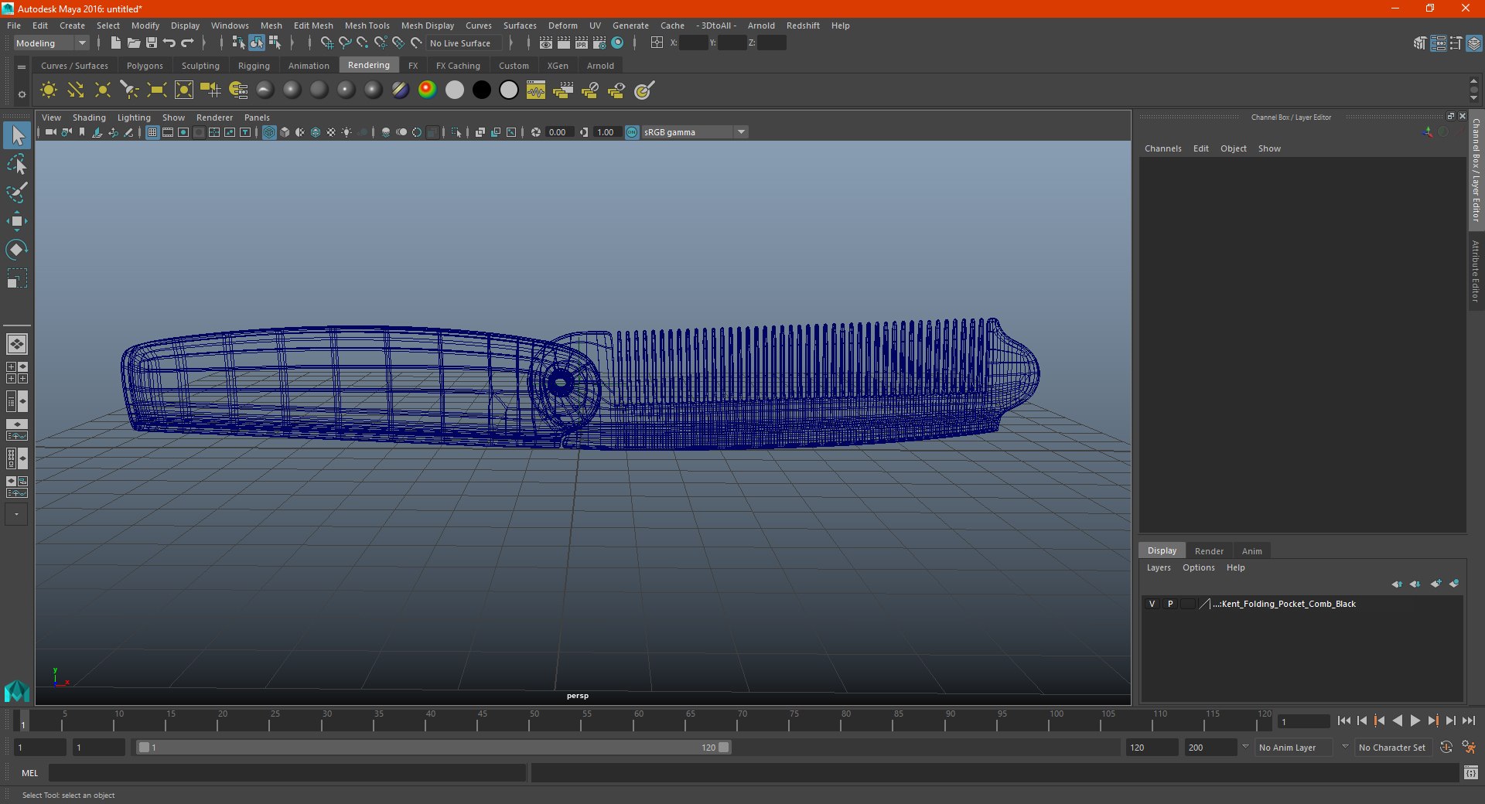
Task: Open the shelf tab list menu button
Action: pyautogui.click(x=22, y=67)
